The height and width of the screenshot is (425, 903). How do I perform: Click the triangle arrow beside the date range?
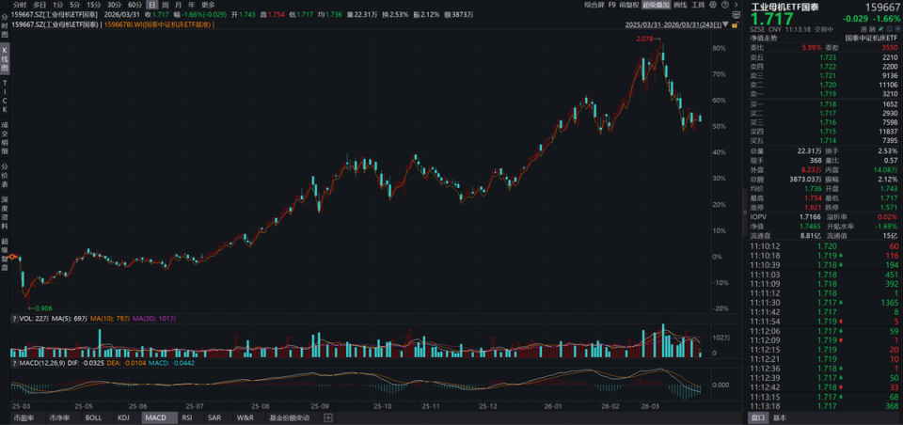pyautogui.click(x=725, y=24)
